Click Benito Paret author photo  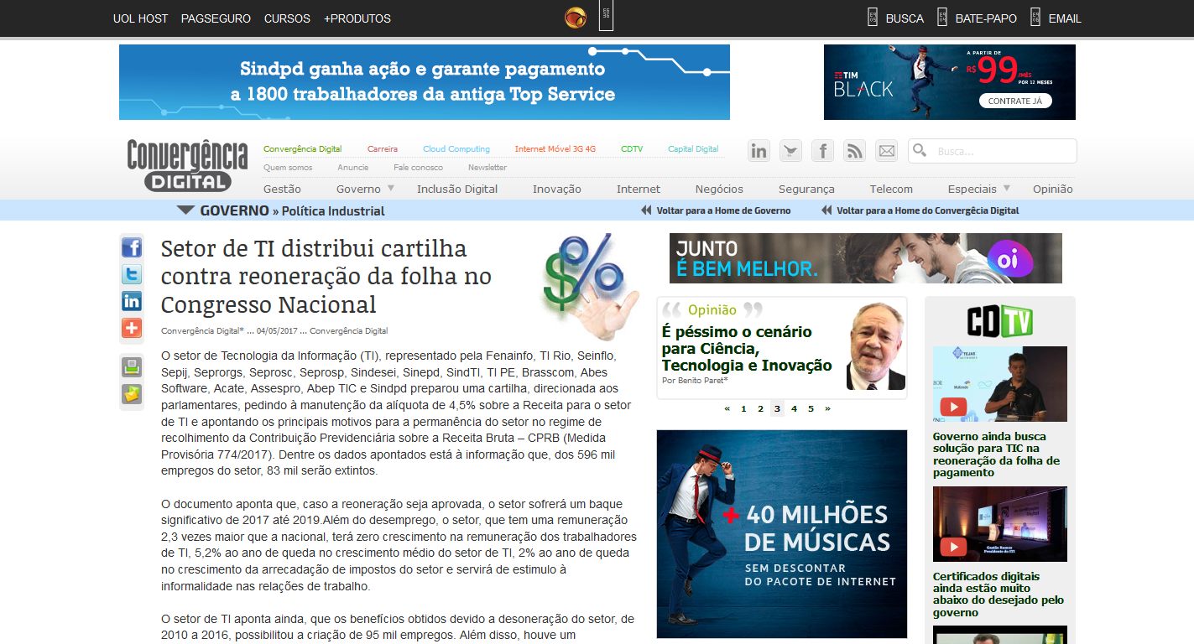click(x=876, y=345)
